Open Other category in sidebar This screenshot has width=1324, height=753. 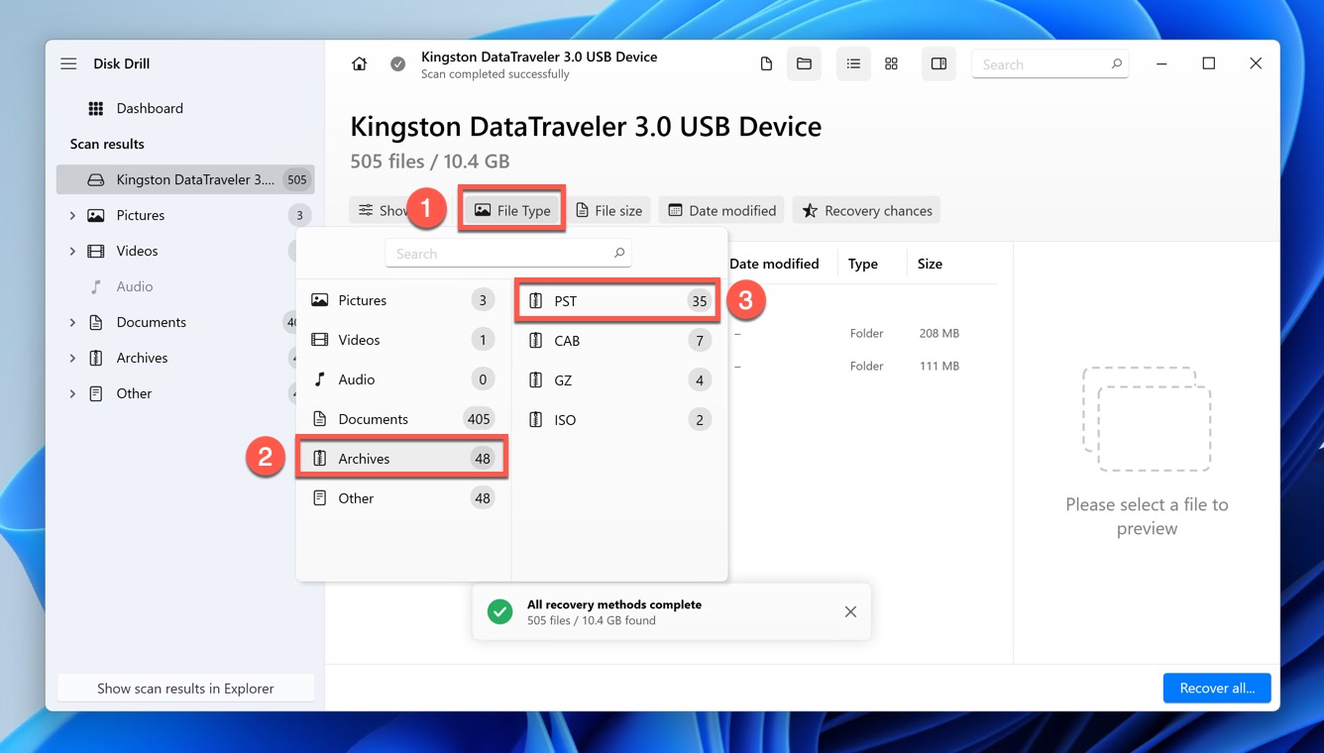pyautogui.click(x=134, y=393)
